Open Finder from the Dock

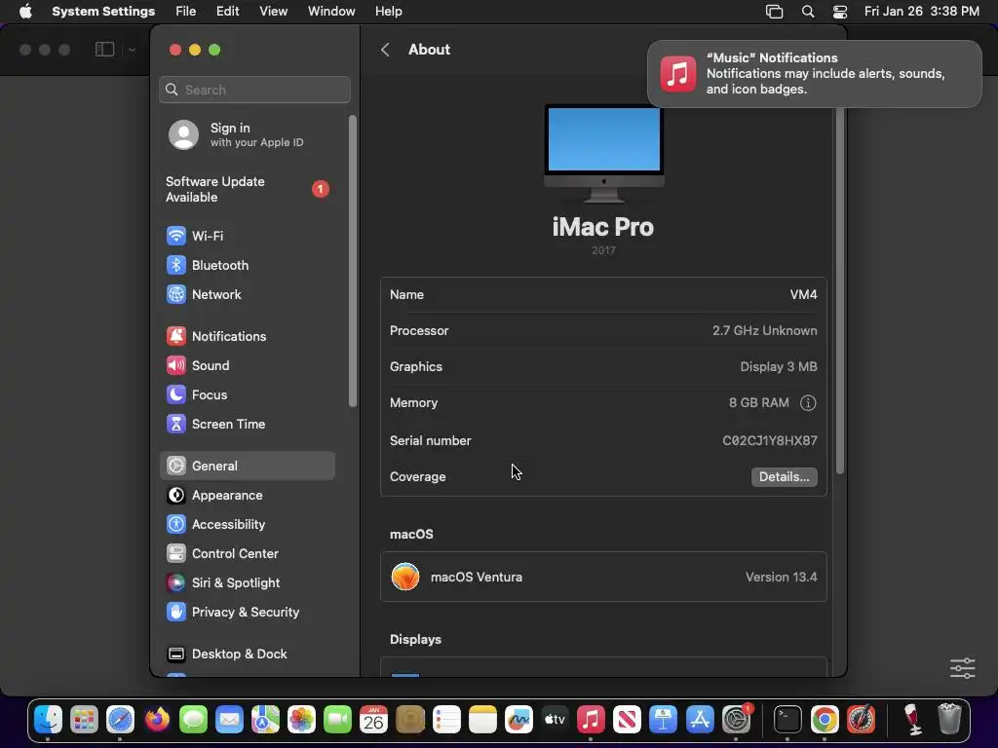click(48, 720)
